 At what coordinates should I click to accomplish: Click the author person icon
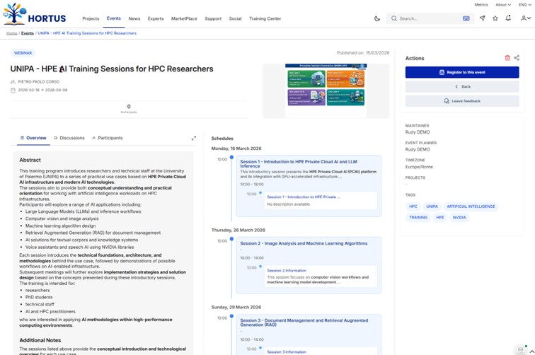[x=13, y=82]
